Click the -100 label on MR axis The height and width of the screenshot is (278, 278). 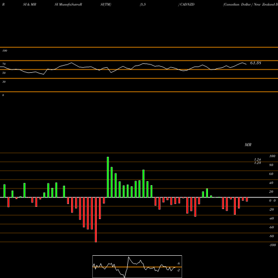(272, 245)
